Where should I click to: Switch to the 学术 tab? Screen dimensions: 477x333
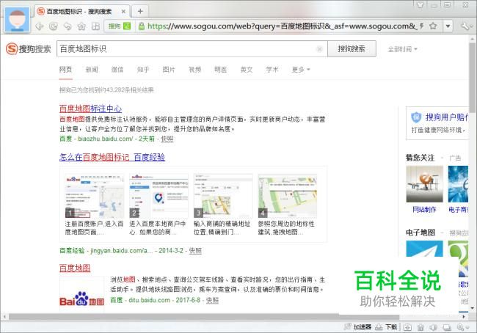click(x=272, y=70)
